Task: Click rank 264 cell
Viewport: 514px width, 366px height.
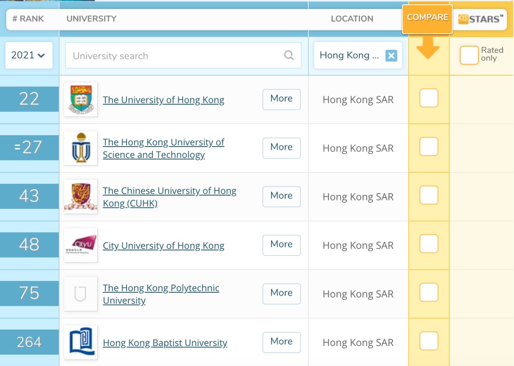Action: pos(29,342)
